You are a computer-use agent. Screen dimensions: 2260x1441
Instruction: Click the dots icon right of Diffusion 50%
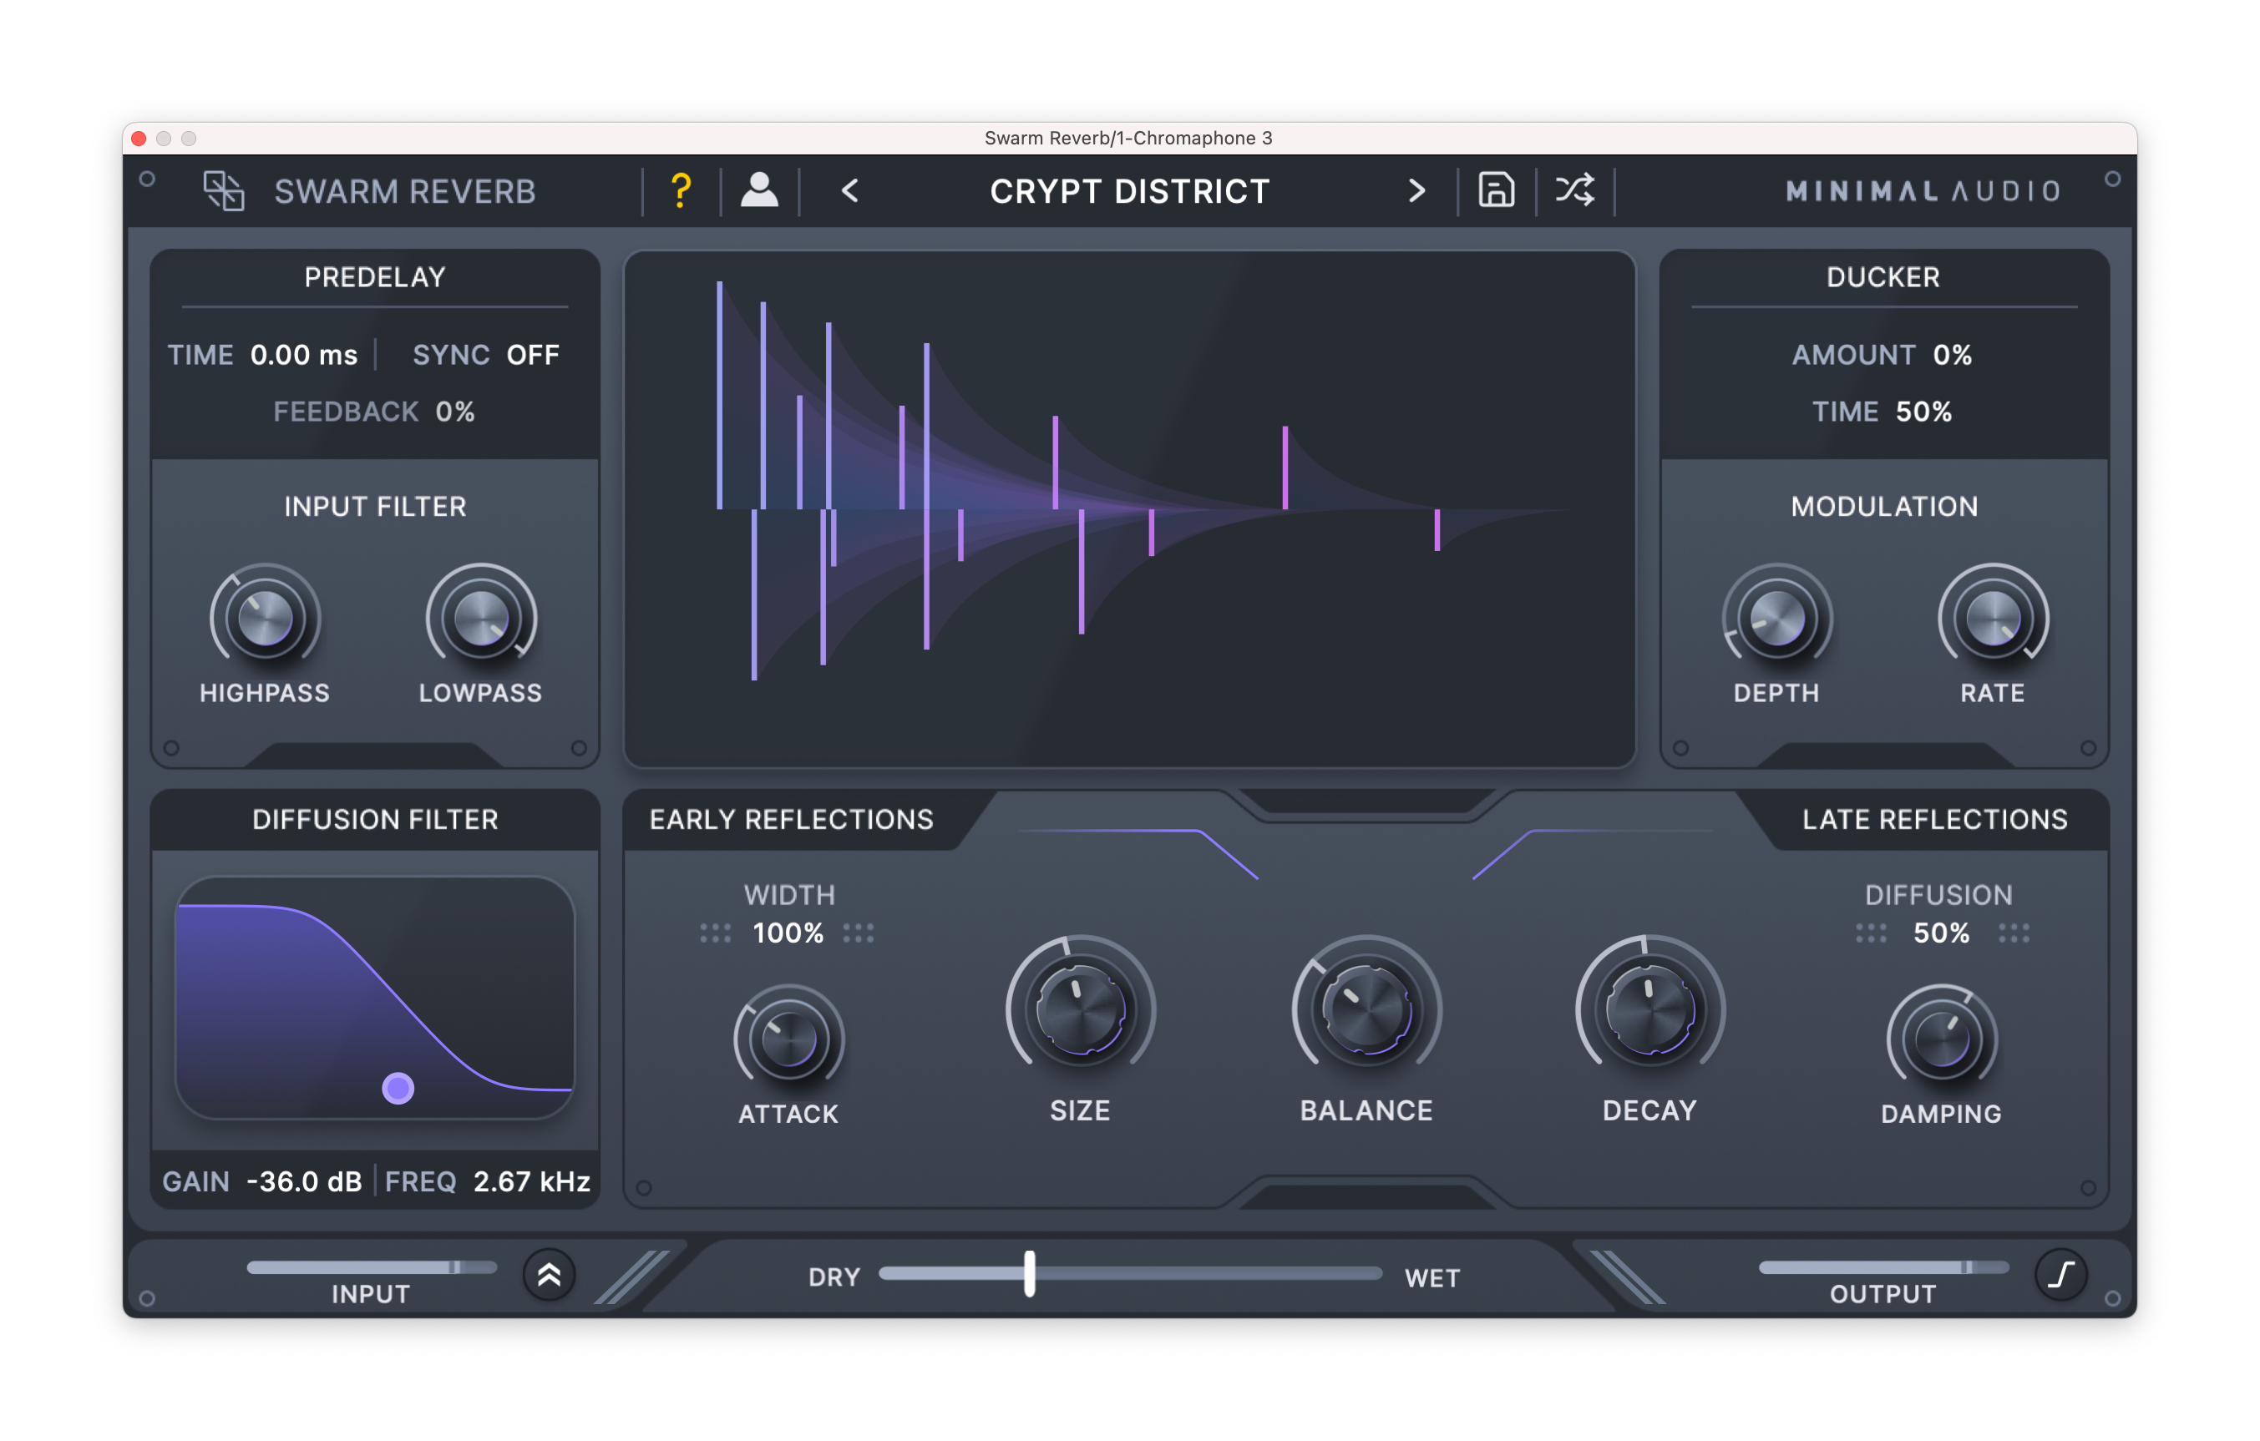(2013, 933)
